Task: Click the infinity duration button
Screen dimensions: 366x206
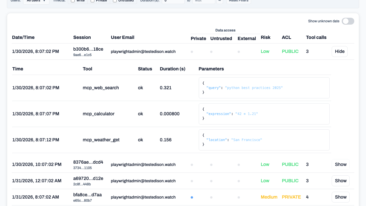Action: coord(219,1)
